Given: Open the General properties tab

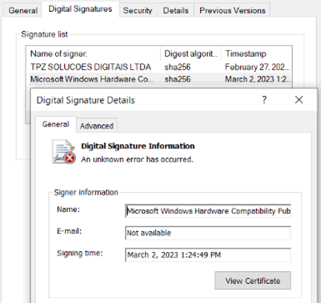Looking at the screenshot, I should click(x=23, y=10).
